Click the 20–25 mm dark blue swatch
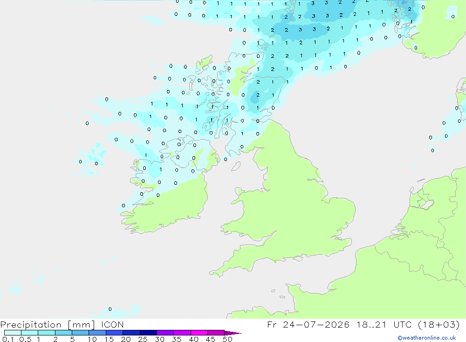Viewport: 466px width, 342px height. 131,333
